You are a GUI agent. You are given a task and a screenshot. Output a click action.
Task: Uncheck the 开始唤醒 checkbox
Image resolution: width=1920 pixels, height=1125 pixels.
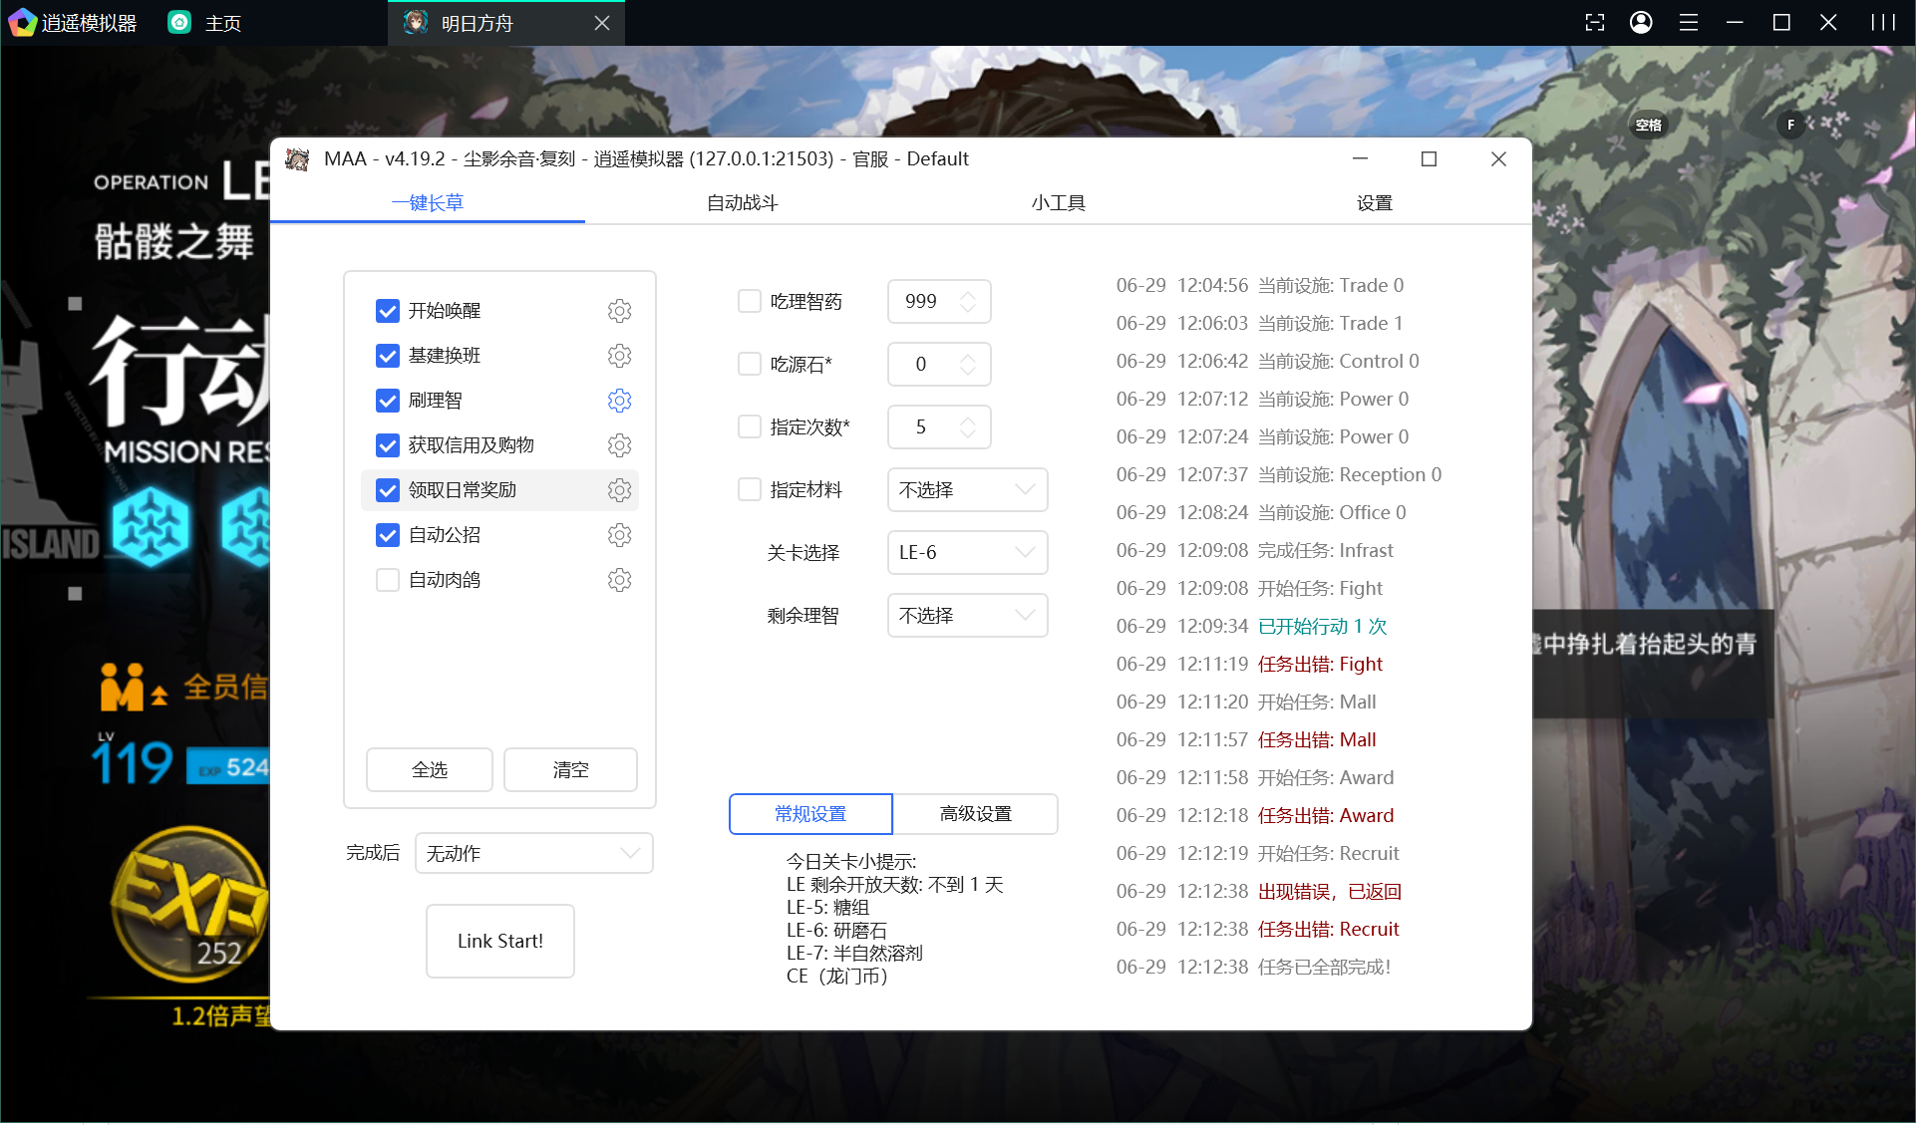coord(388,310)
